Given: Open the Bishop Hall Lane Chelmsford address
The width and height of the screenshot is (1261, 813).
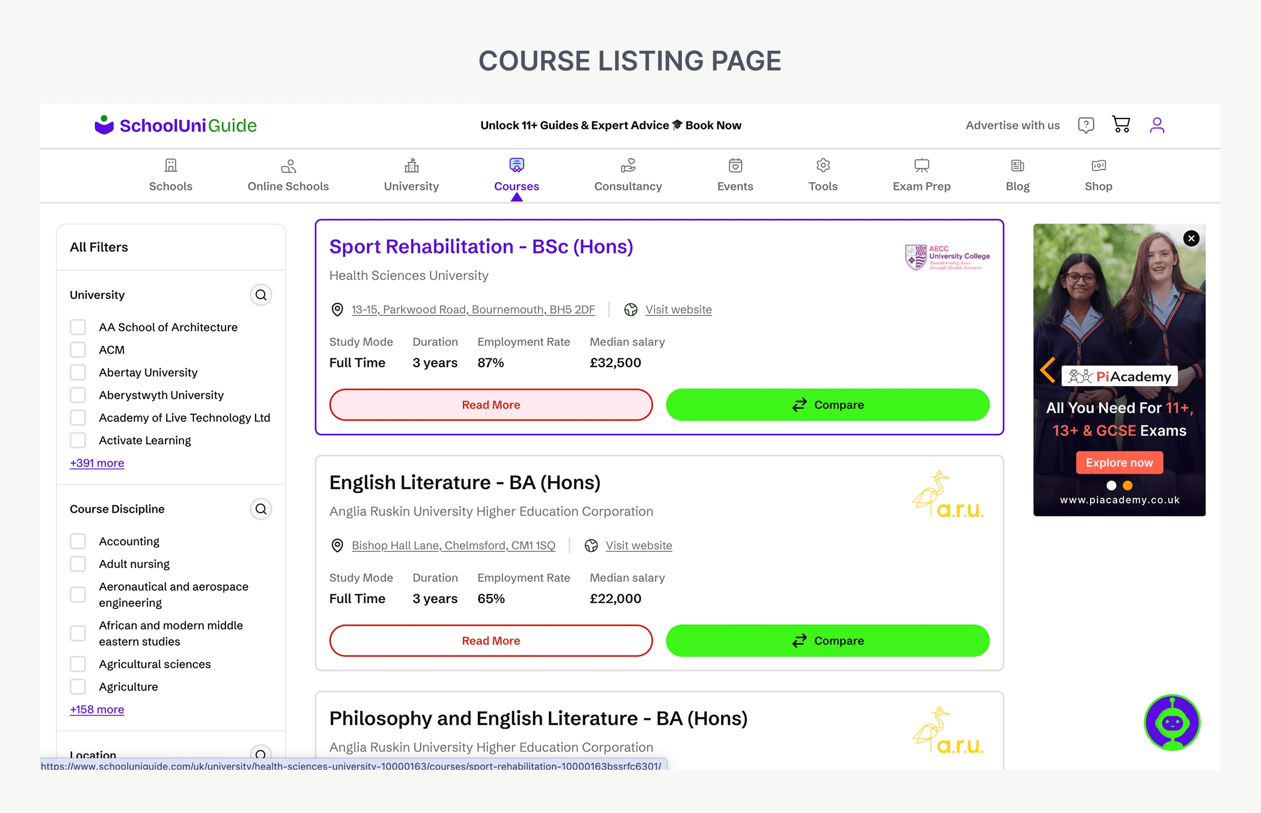Looking at the screenshot, I should tap(453, 545).
